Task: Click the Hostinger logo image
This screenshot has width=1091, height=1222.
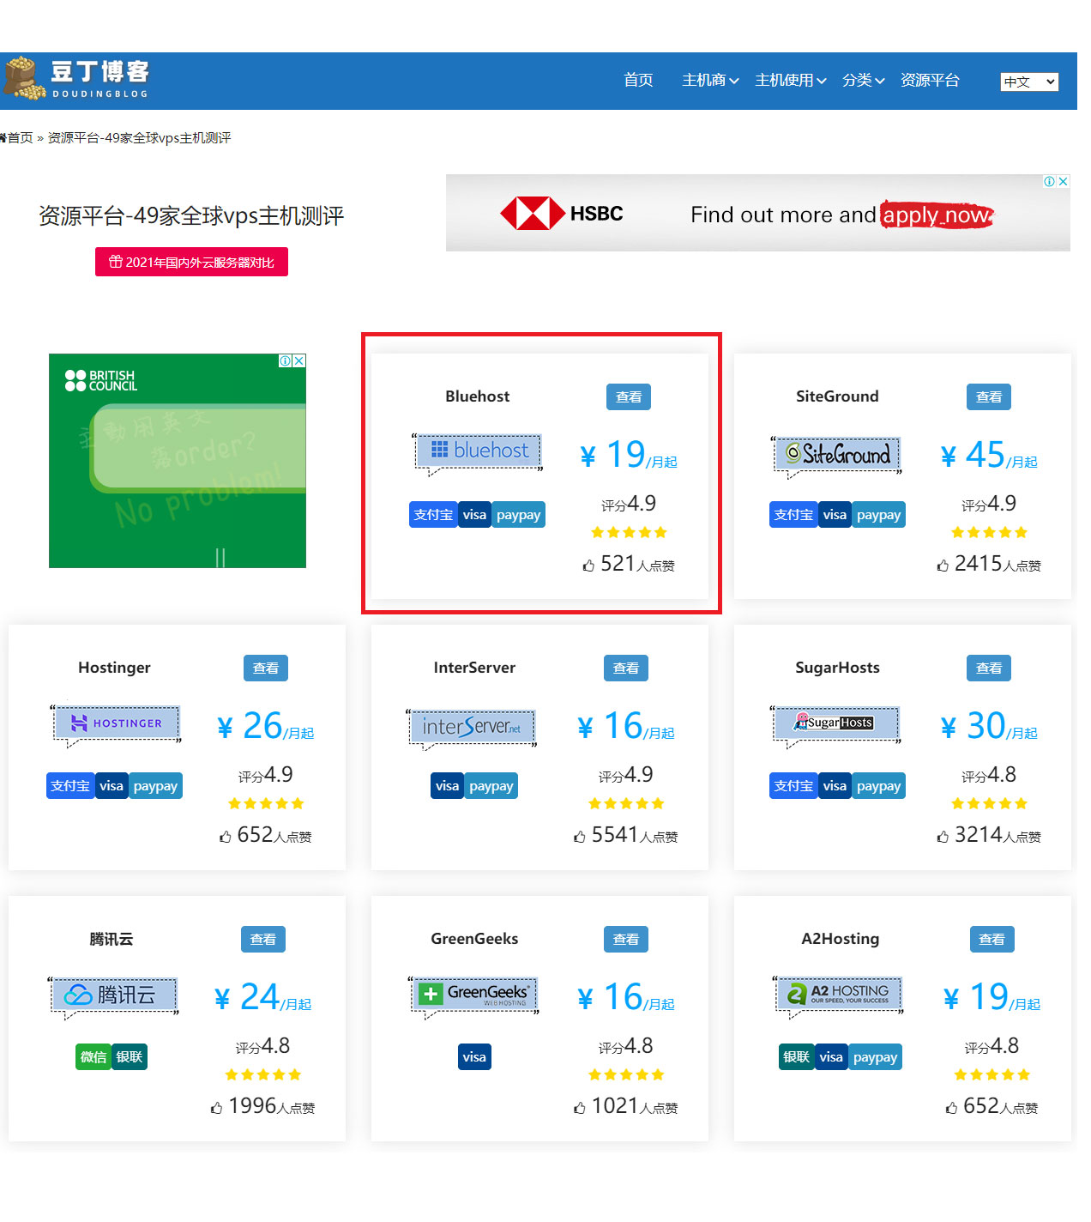Action: pos(115,725)
